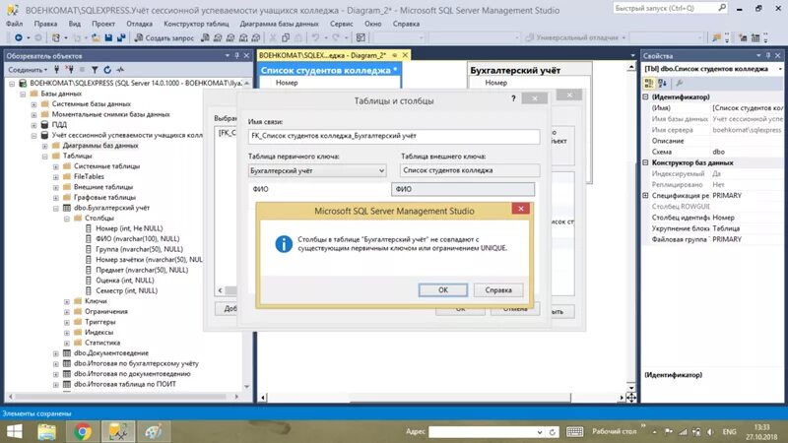
Task: Click the Windows Start button
Action: (14, 432)
